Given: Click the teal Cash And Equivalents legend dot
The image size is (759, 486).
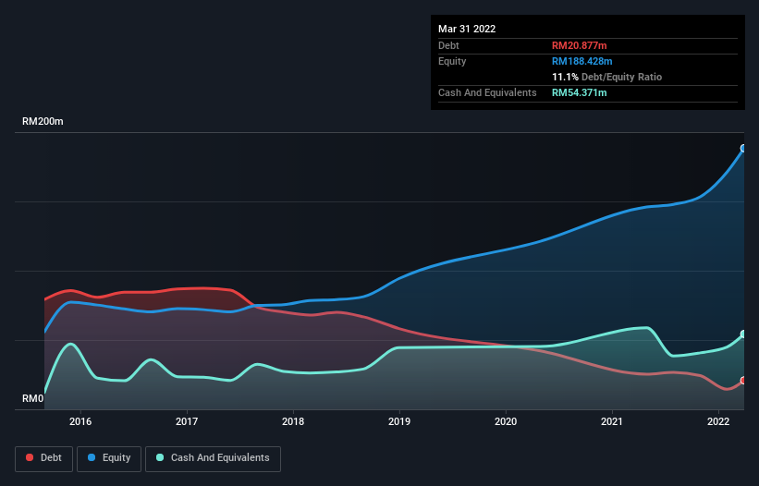Looking at the screenshot, I should point(160,457).
